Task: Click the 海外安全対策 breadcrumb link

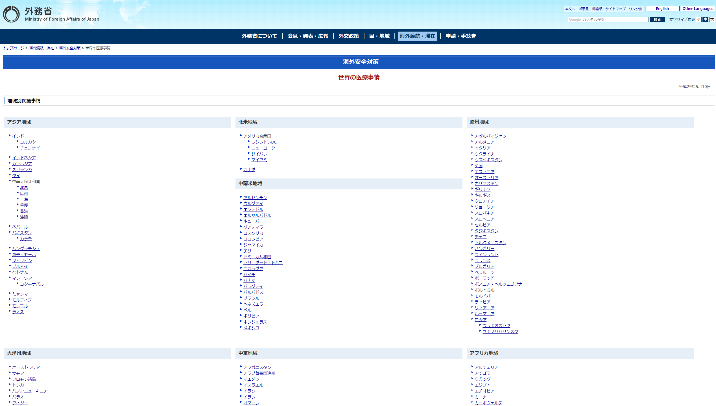Action: pos(69,48)
